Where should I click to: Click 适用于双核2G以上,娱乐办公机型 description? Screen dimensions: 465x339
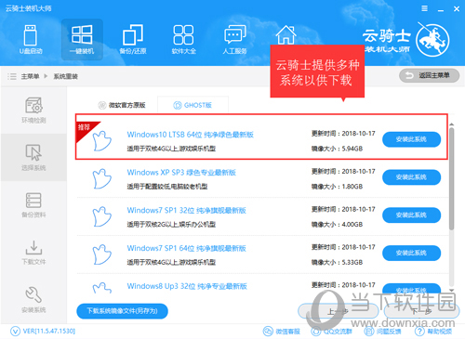(x=171, y=225)
